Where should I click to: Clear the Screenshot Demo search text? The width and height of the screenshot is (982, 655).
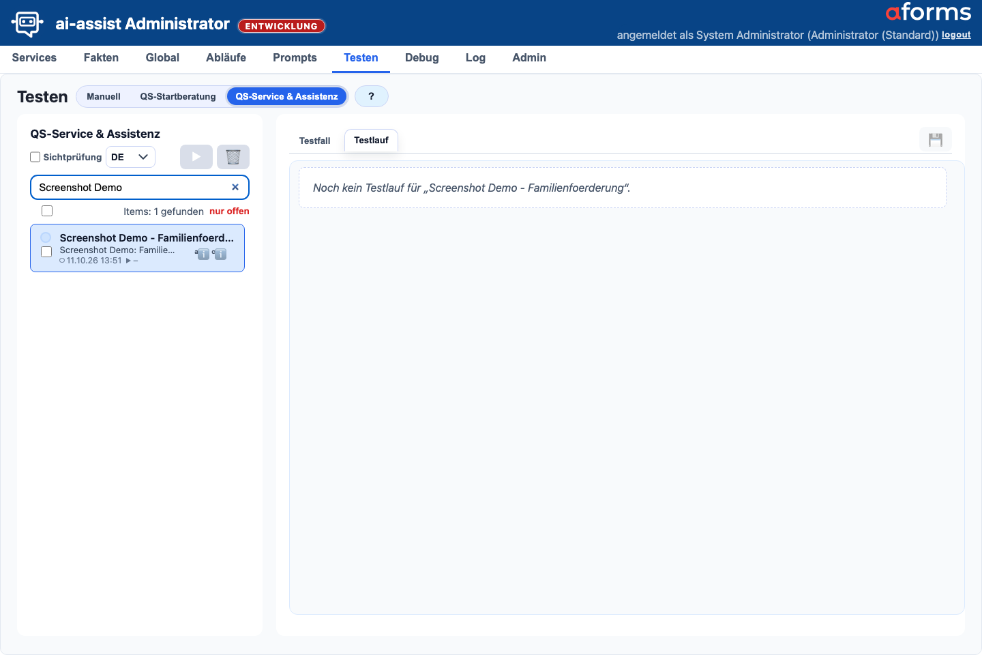235,187
